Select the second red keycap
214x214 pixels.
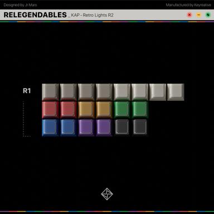[x=68, y=110]
